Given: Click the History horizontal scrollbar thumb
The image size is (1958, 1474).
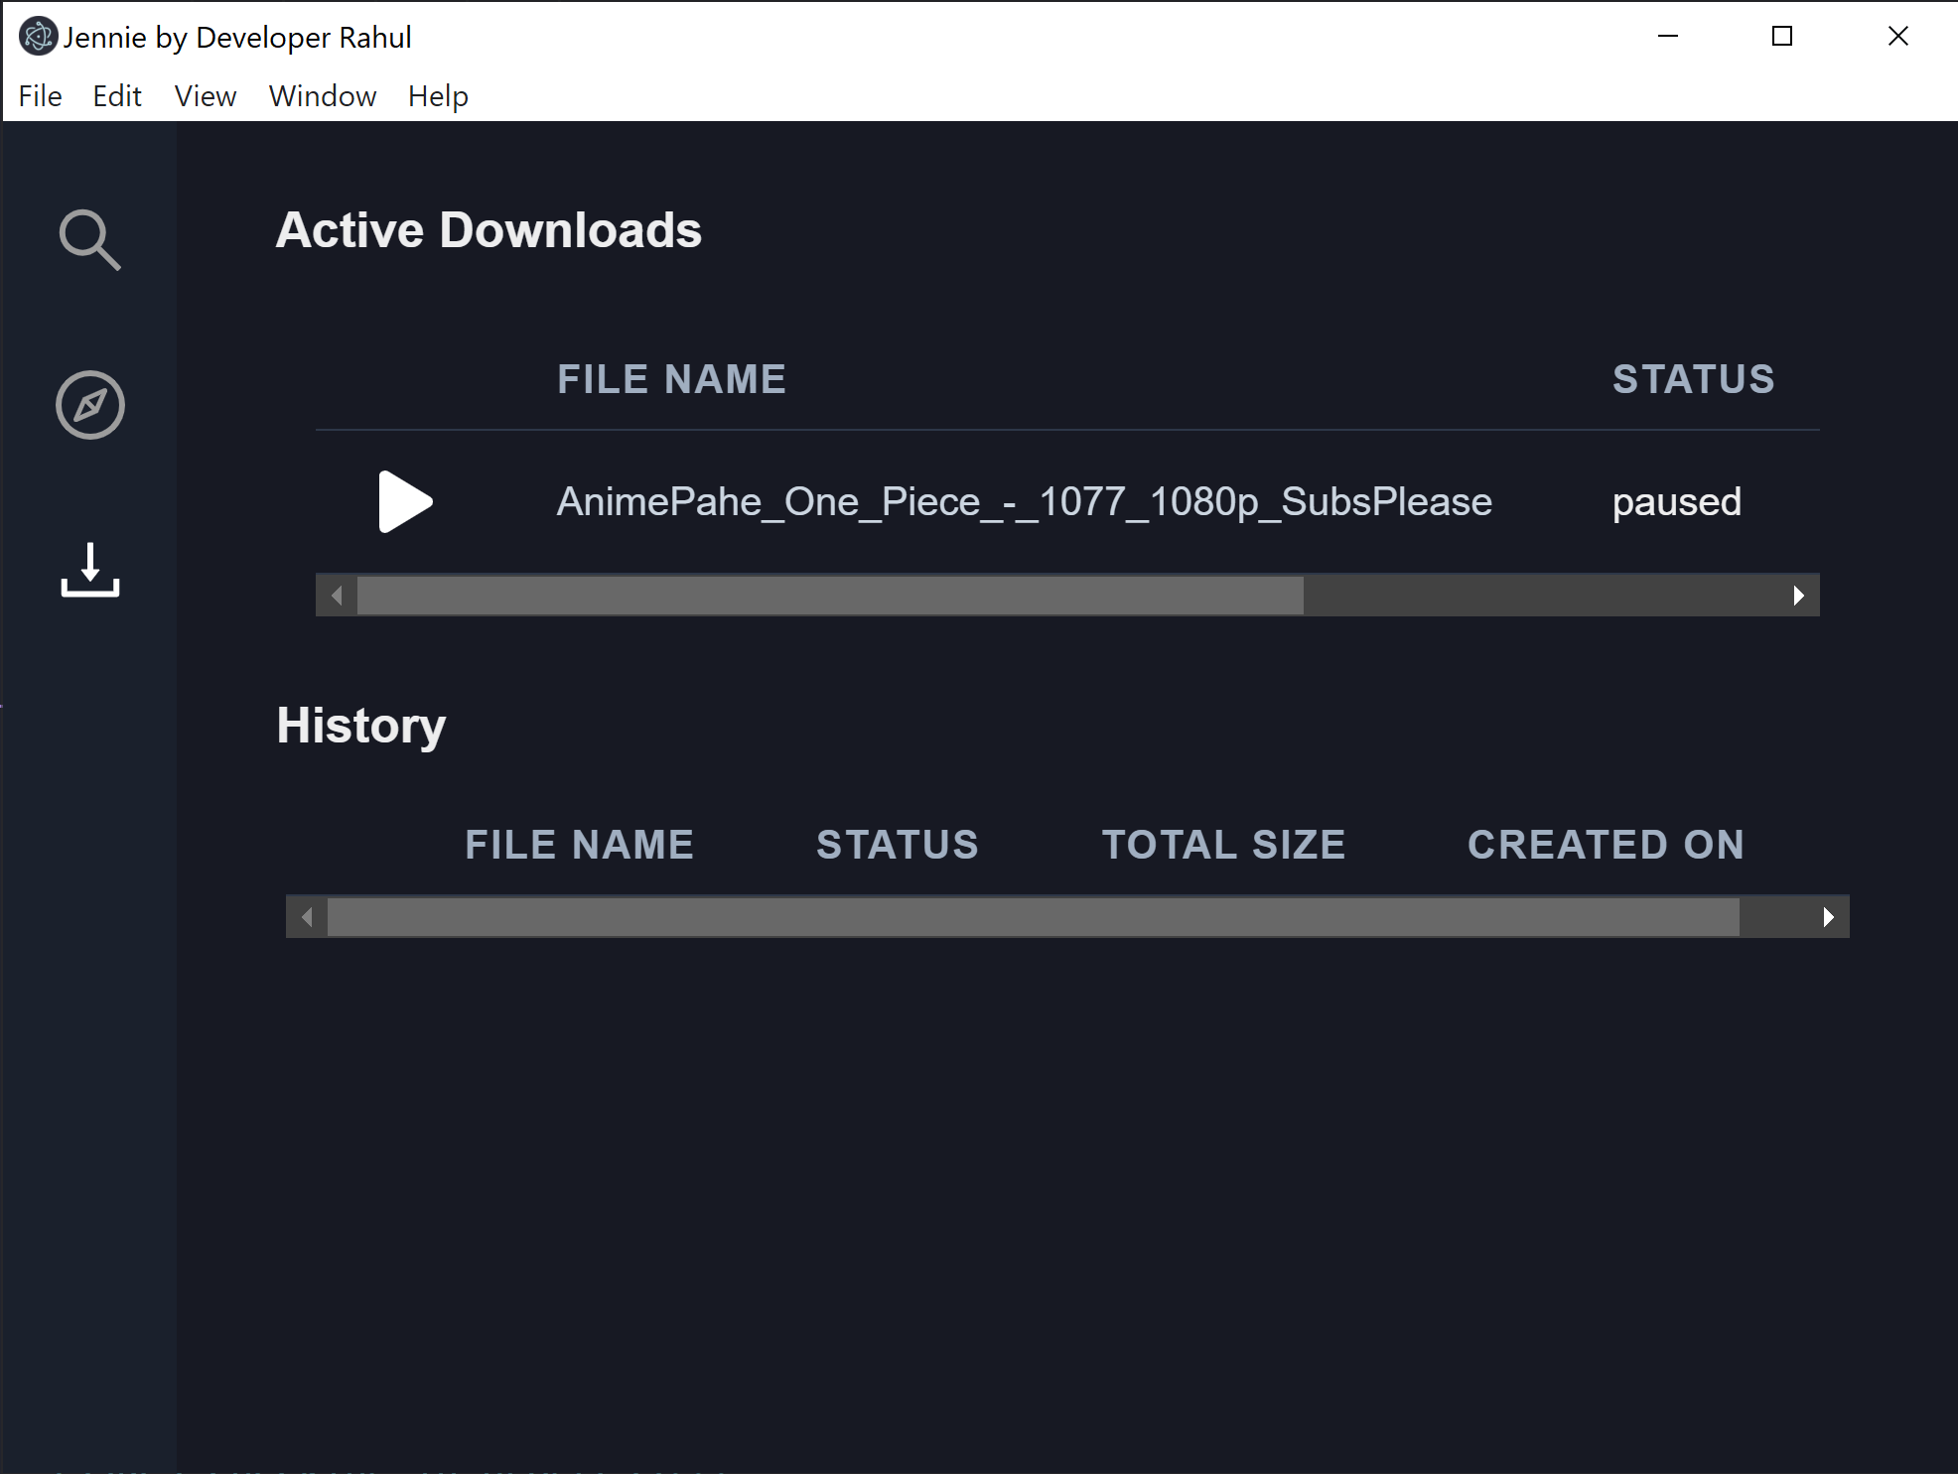Looking at the screenshot, I should pyautogui.click(x=1033, y=917).
